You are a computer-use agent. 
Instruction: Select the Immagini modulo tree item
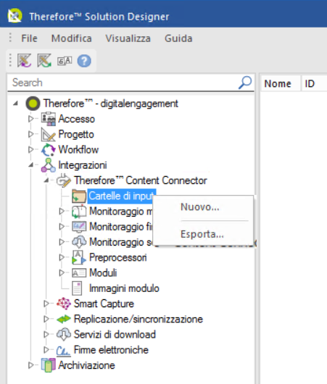124,288
